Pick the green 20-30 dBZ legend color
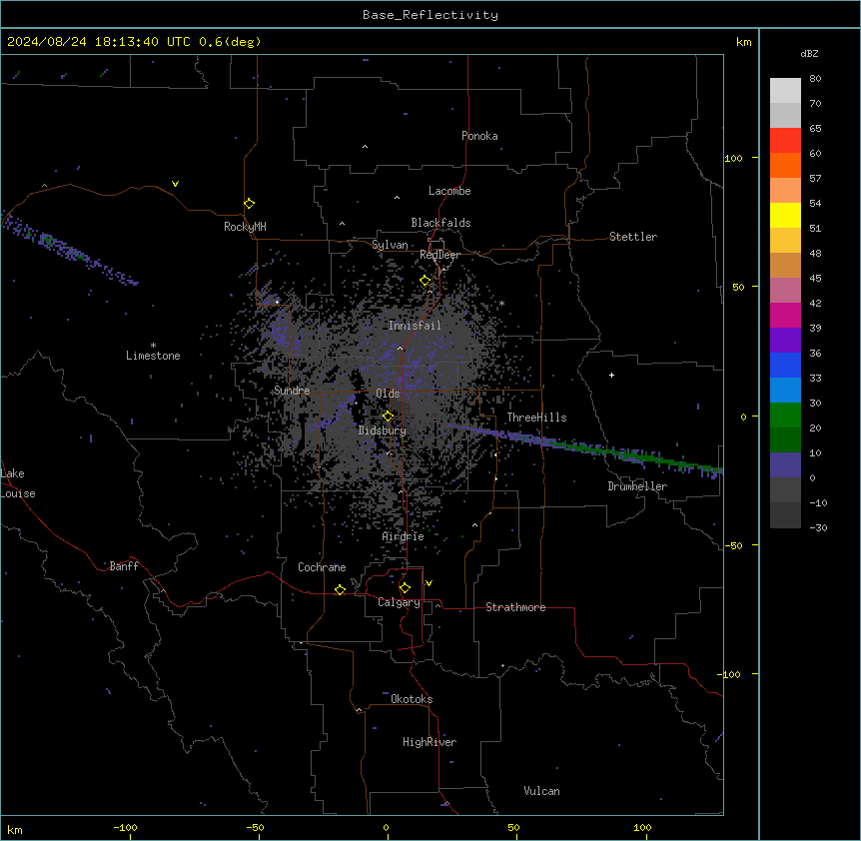The image size is (861, 841). pyautogui.click(x=785, y=416)
